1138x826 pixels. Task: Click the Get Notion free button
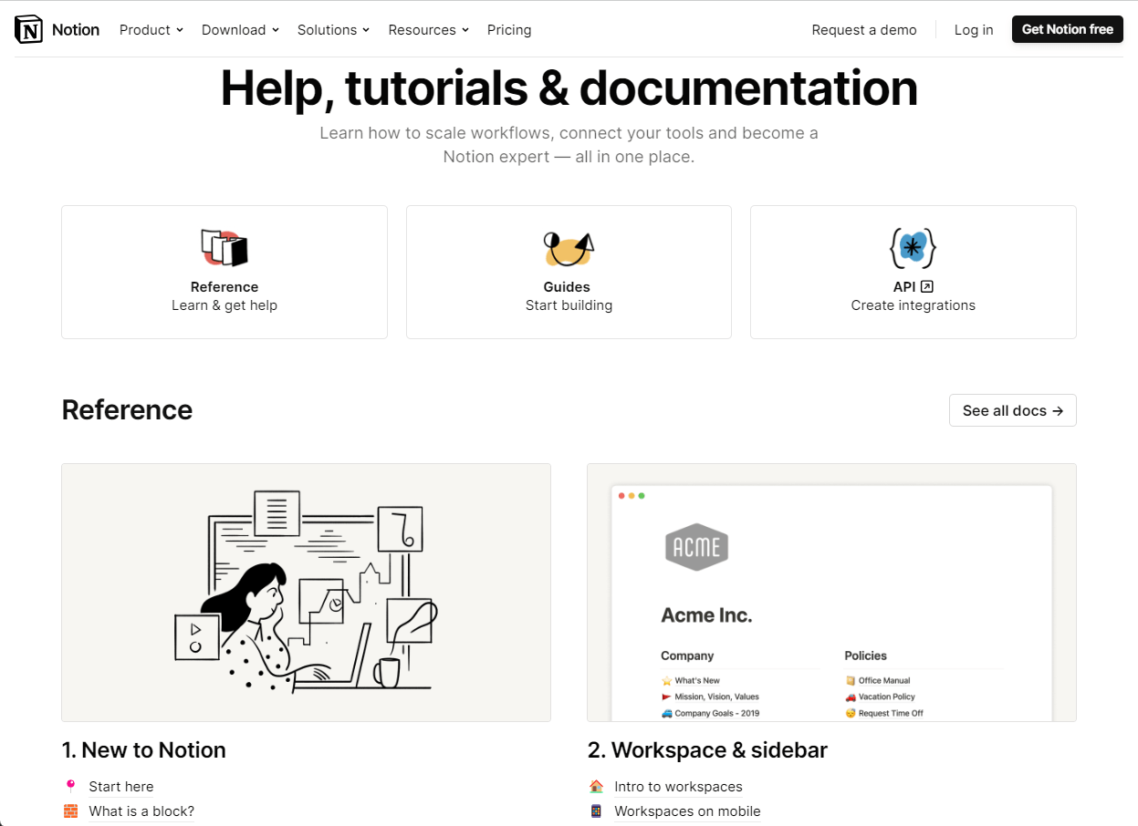coord(1068,29)
